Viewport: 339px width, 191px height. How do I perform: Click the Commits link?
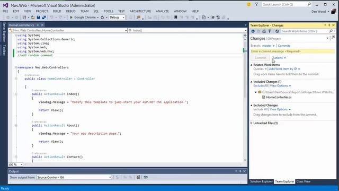(x=284, y=46)
